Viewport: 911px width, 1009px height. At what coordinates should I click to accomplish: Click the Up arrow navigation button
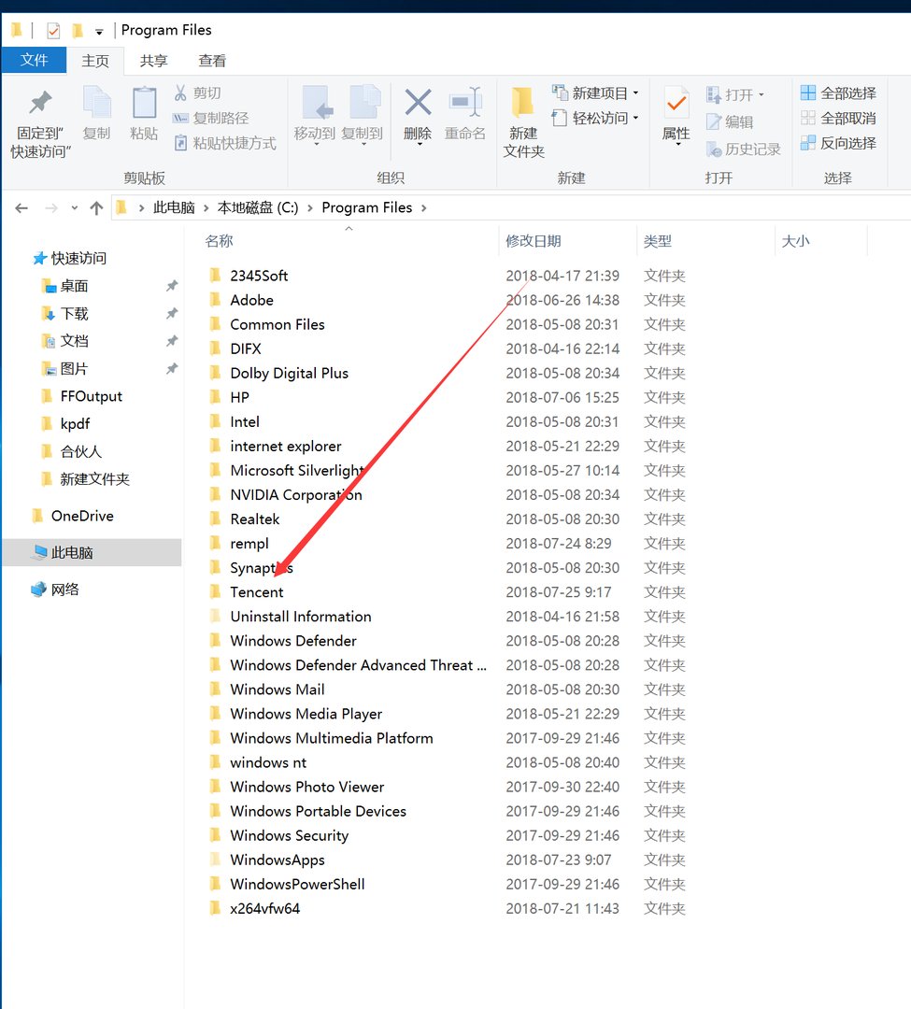click(96, 208)
